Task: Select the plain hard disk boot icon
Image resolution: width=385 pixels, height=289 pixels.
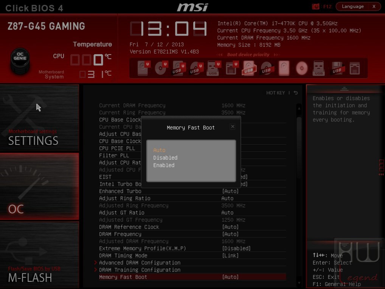Action: [284, 68]
